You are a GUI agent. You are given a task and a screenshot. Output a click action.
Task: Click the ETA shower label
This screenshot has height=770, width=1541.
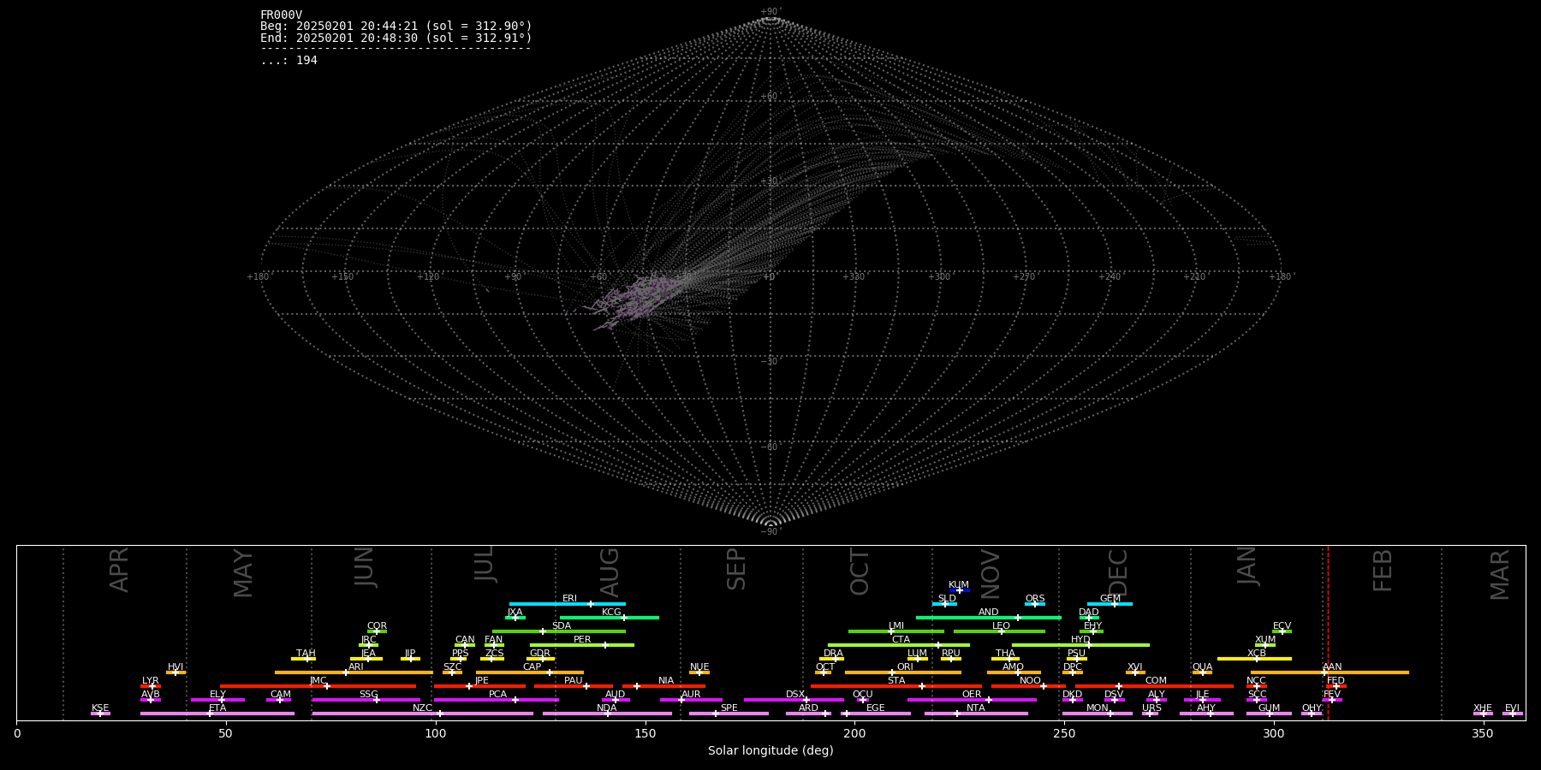(x=217, y=708)
